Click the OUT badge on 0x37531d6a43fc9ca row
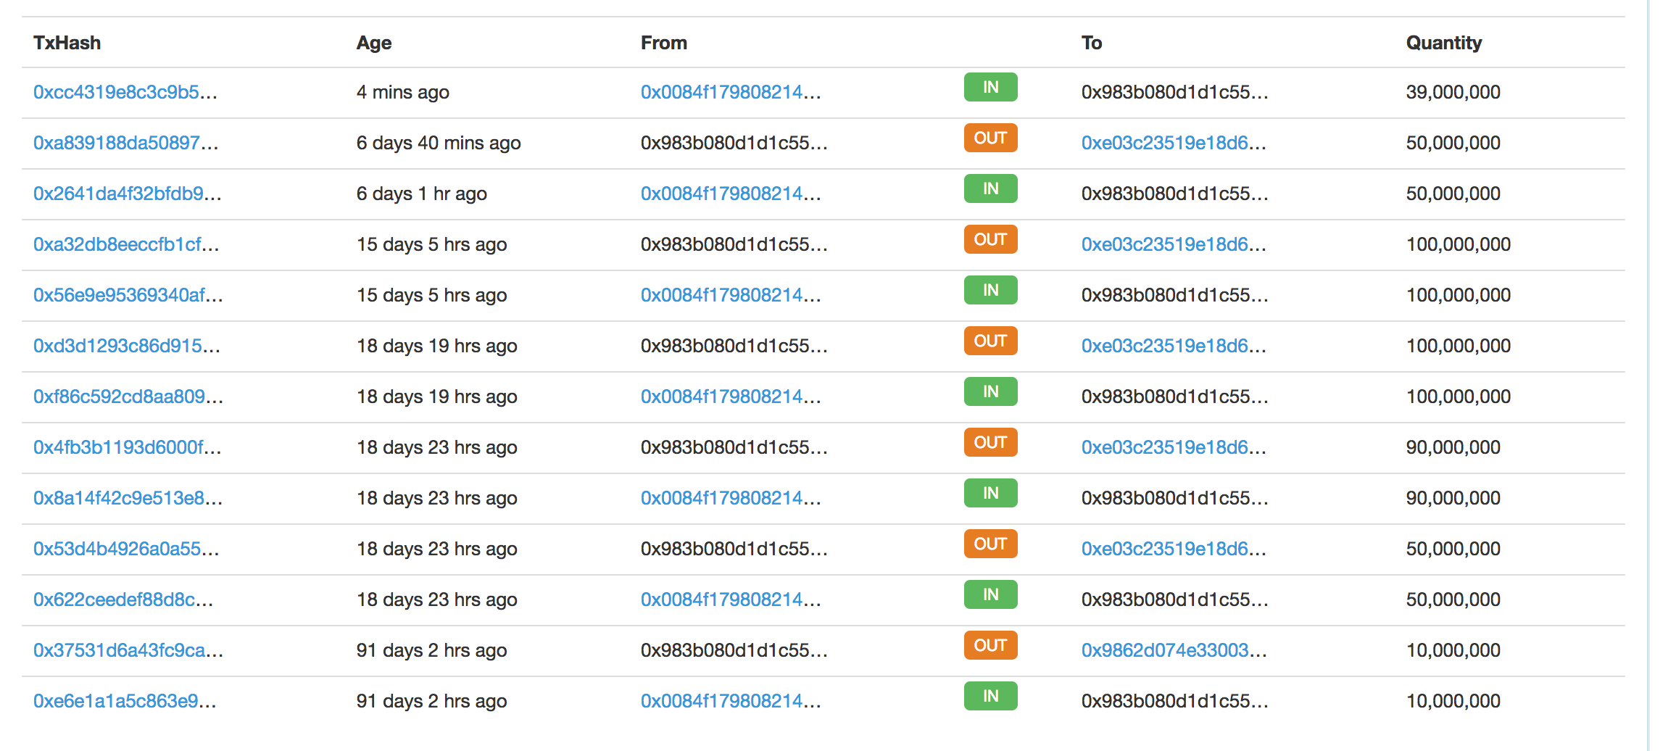1676x751 pixels. (x=990, y=645)
